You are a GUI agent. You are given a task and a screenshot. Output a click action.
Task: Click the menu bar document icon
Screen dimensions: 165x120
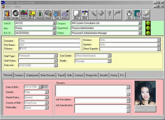3,7
